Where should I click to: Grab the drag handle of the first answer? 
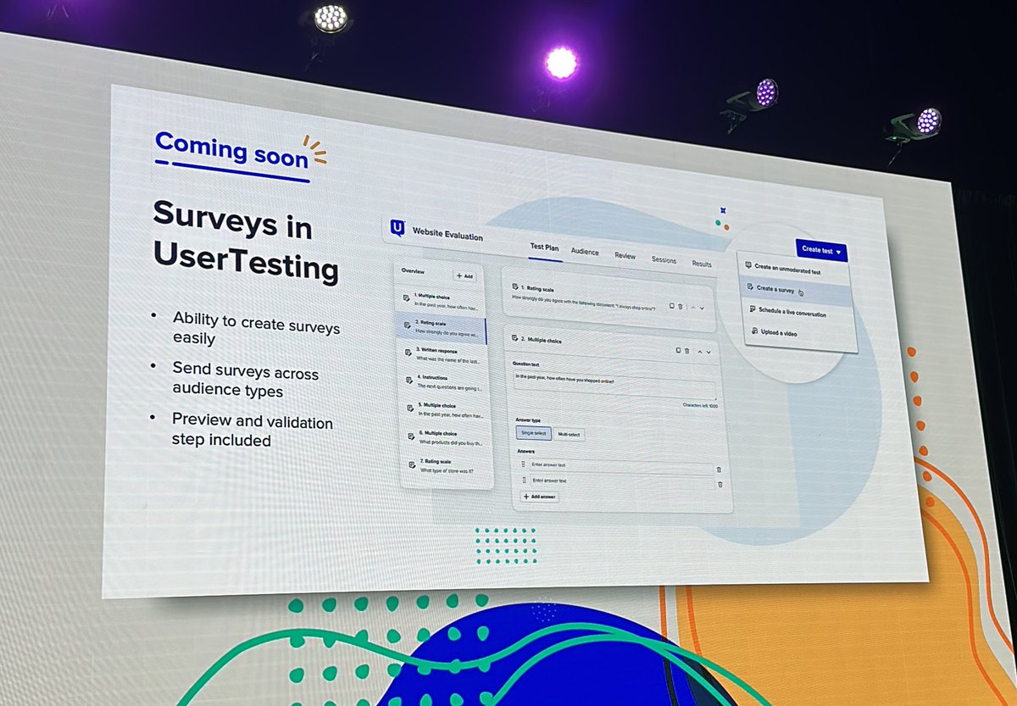click(x=523, y=464)
